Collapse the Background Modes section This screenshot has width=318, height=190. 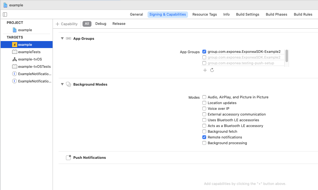coord(62,84)
